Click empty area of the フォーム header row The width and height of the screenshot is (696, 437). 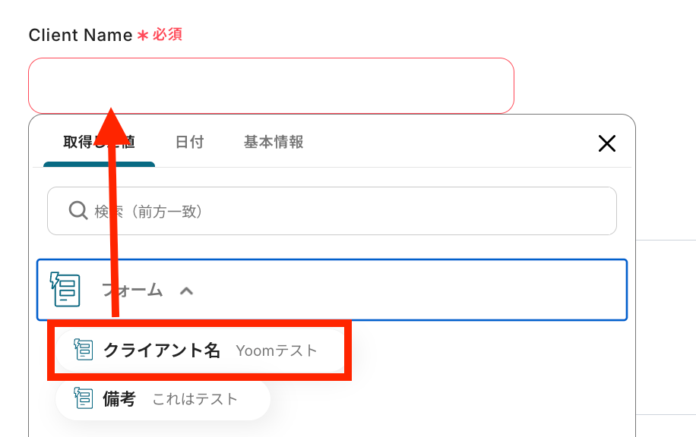(410, 290)
